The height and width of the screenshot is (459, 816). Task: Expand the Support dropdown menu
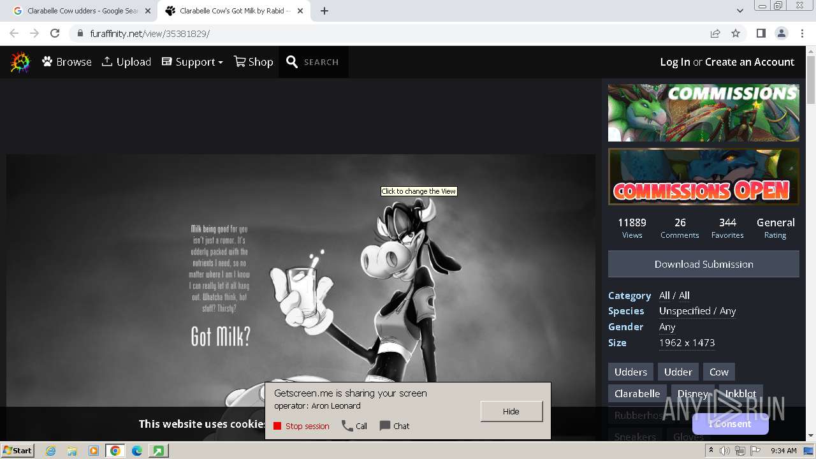coord(193,62)
